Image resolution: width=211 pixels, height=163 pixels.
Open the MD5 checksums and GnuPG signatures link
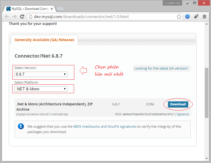click(x=105, y=127)
